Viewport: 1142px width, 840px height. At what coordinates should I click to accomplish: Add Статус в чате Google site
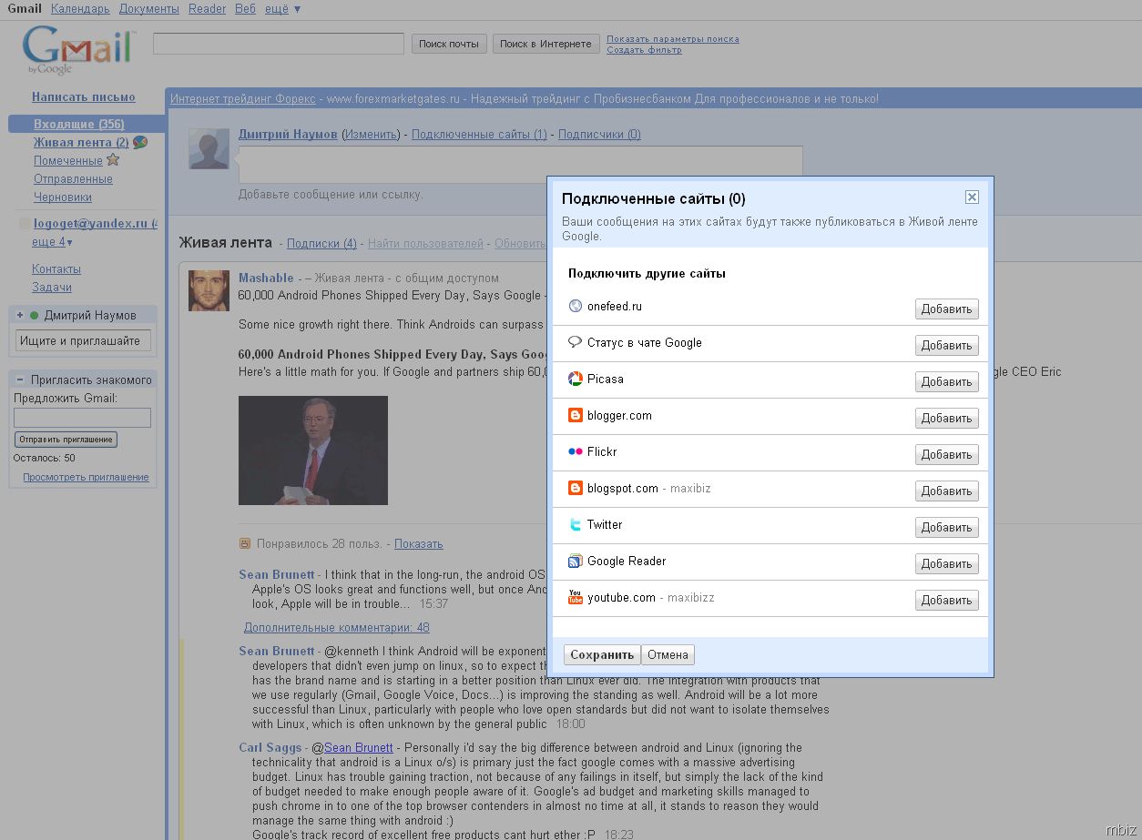(946, 345)
